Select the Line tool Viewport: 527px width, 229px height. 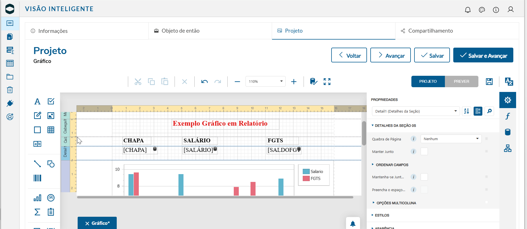point(37,164)
